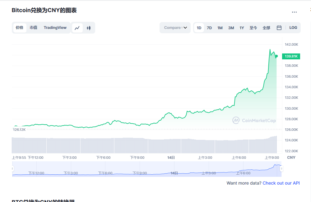The height and width of the screenshot is (202, 311).
Task: Select the 1M time range
Action: pyautogui.click(x=220, y=28)
